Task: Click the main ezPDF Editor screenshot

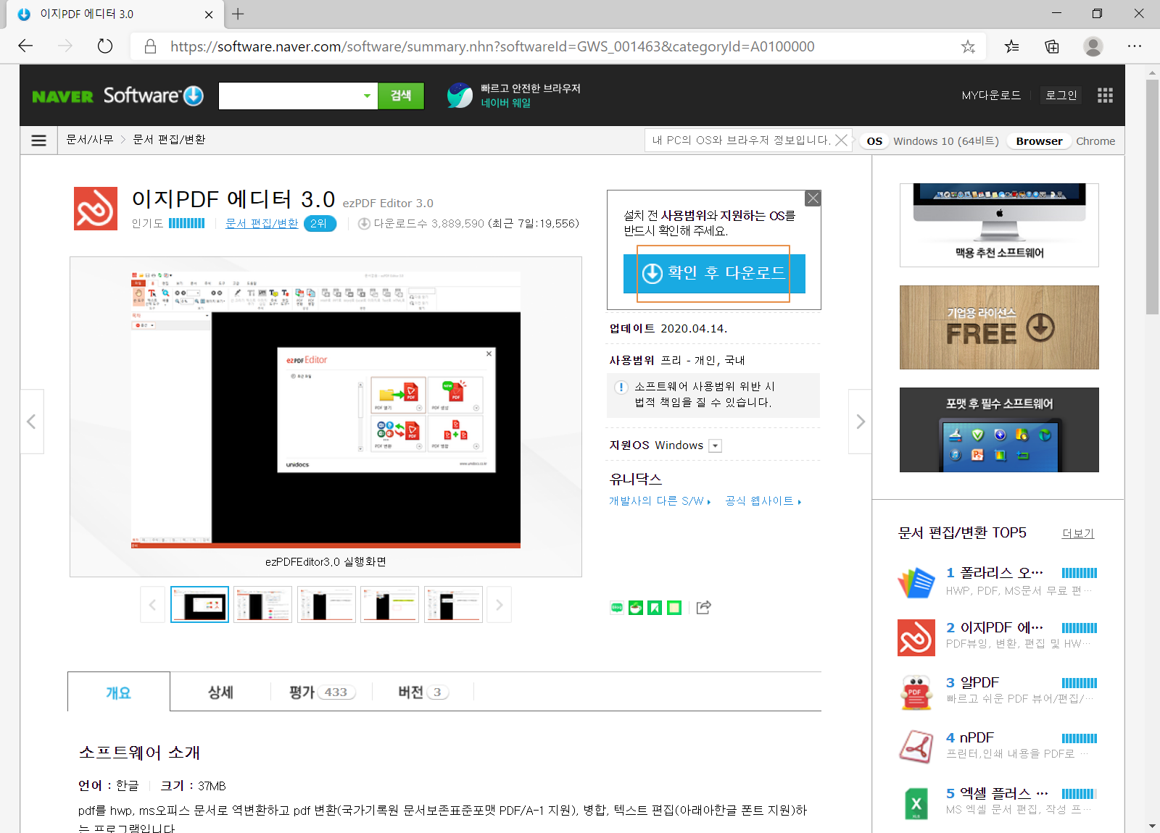Action: tap(326, 410)
